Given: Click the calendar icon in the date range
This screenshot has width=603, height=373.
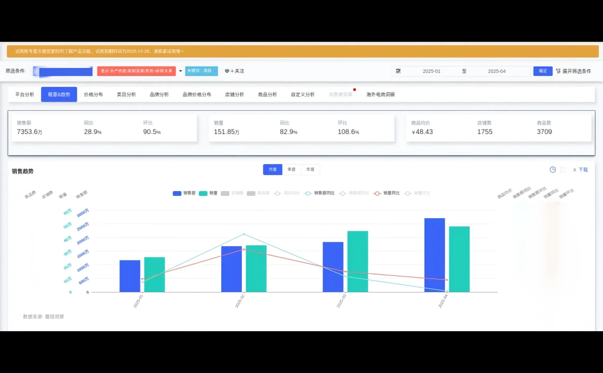Looking at the screenshot, I should [398, 71].
